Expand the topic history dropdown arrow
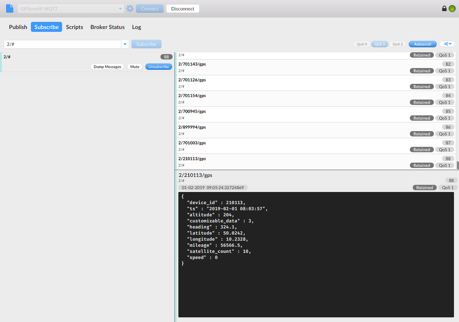This screenshot has width=459, height=322. coord(125,44)
